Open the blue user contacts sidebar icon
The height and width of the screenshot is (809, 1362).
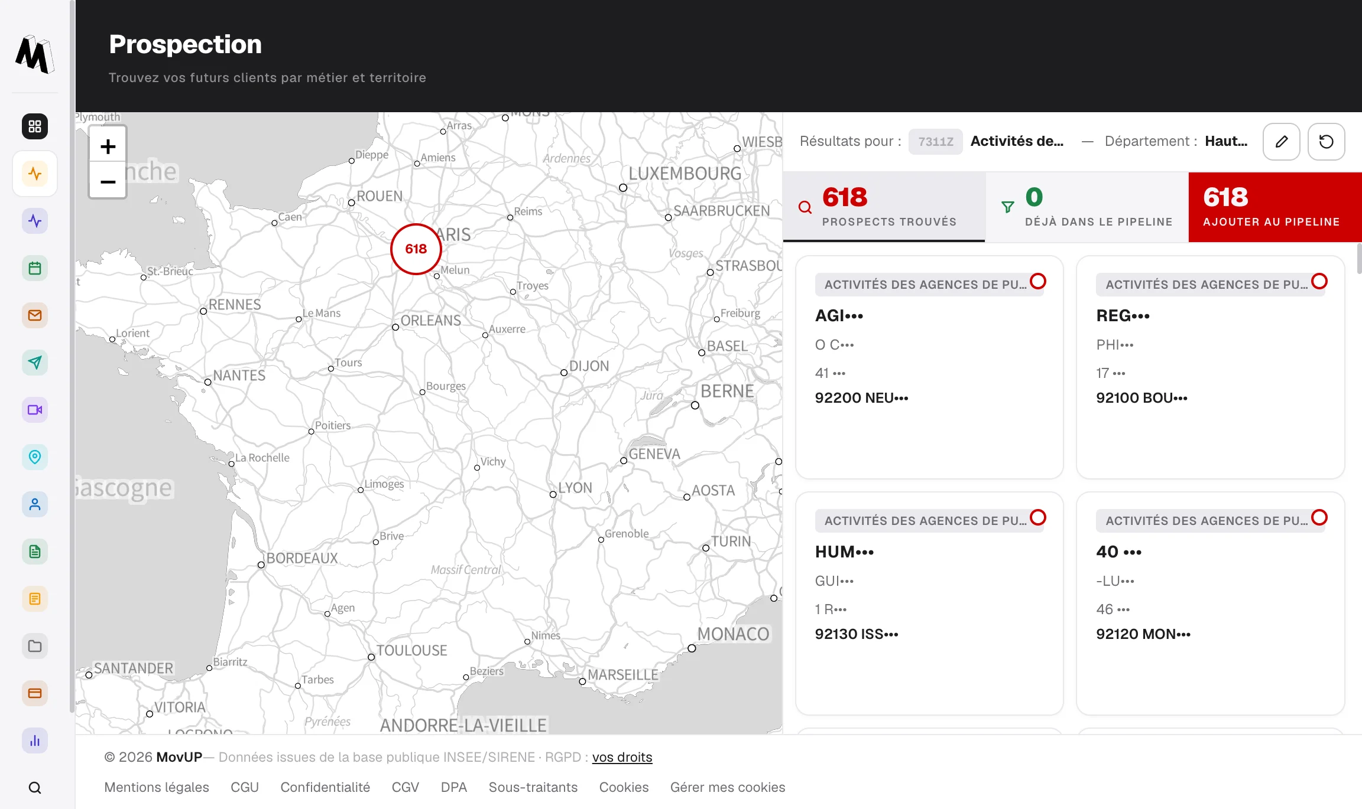pos(35,504)
